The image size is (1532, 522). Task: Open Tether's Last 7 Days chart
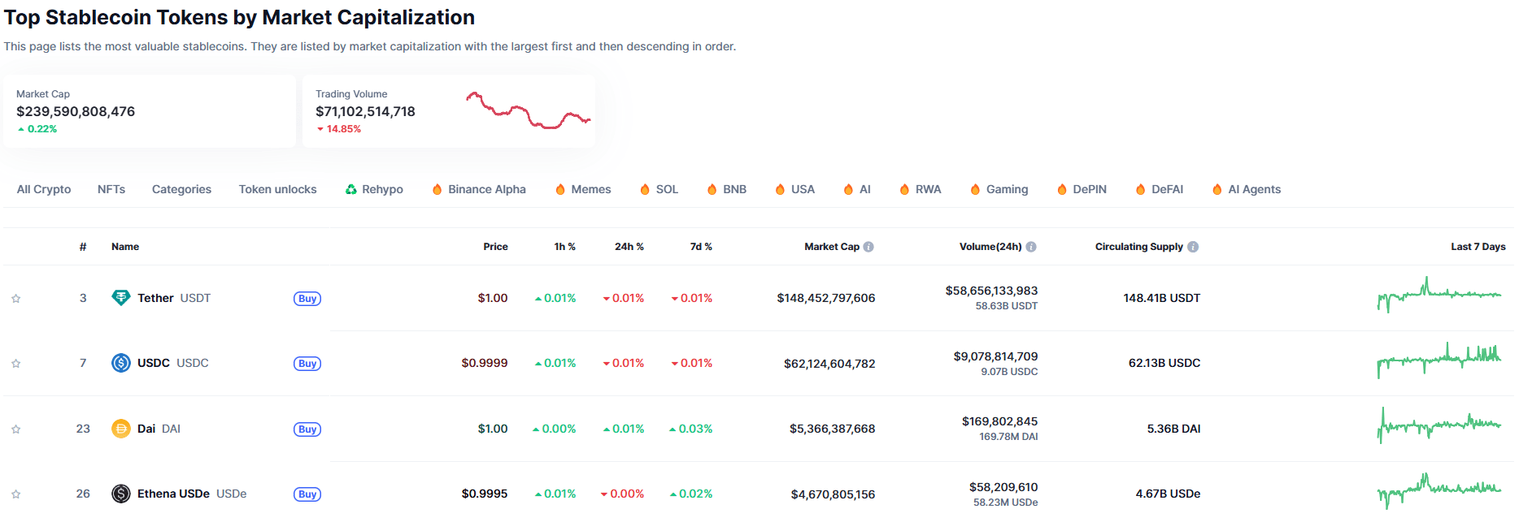tap(1439, 295)
